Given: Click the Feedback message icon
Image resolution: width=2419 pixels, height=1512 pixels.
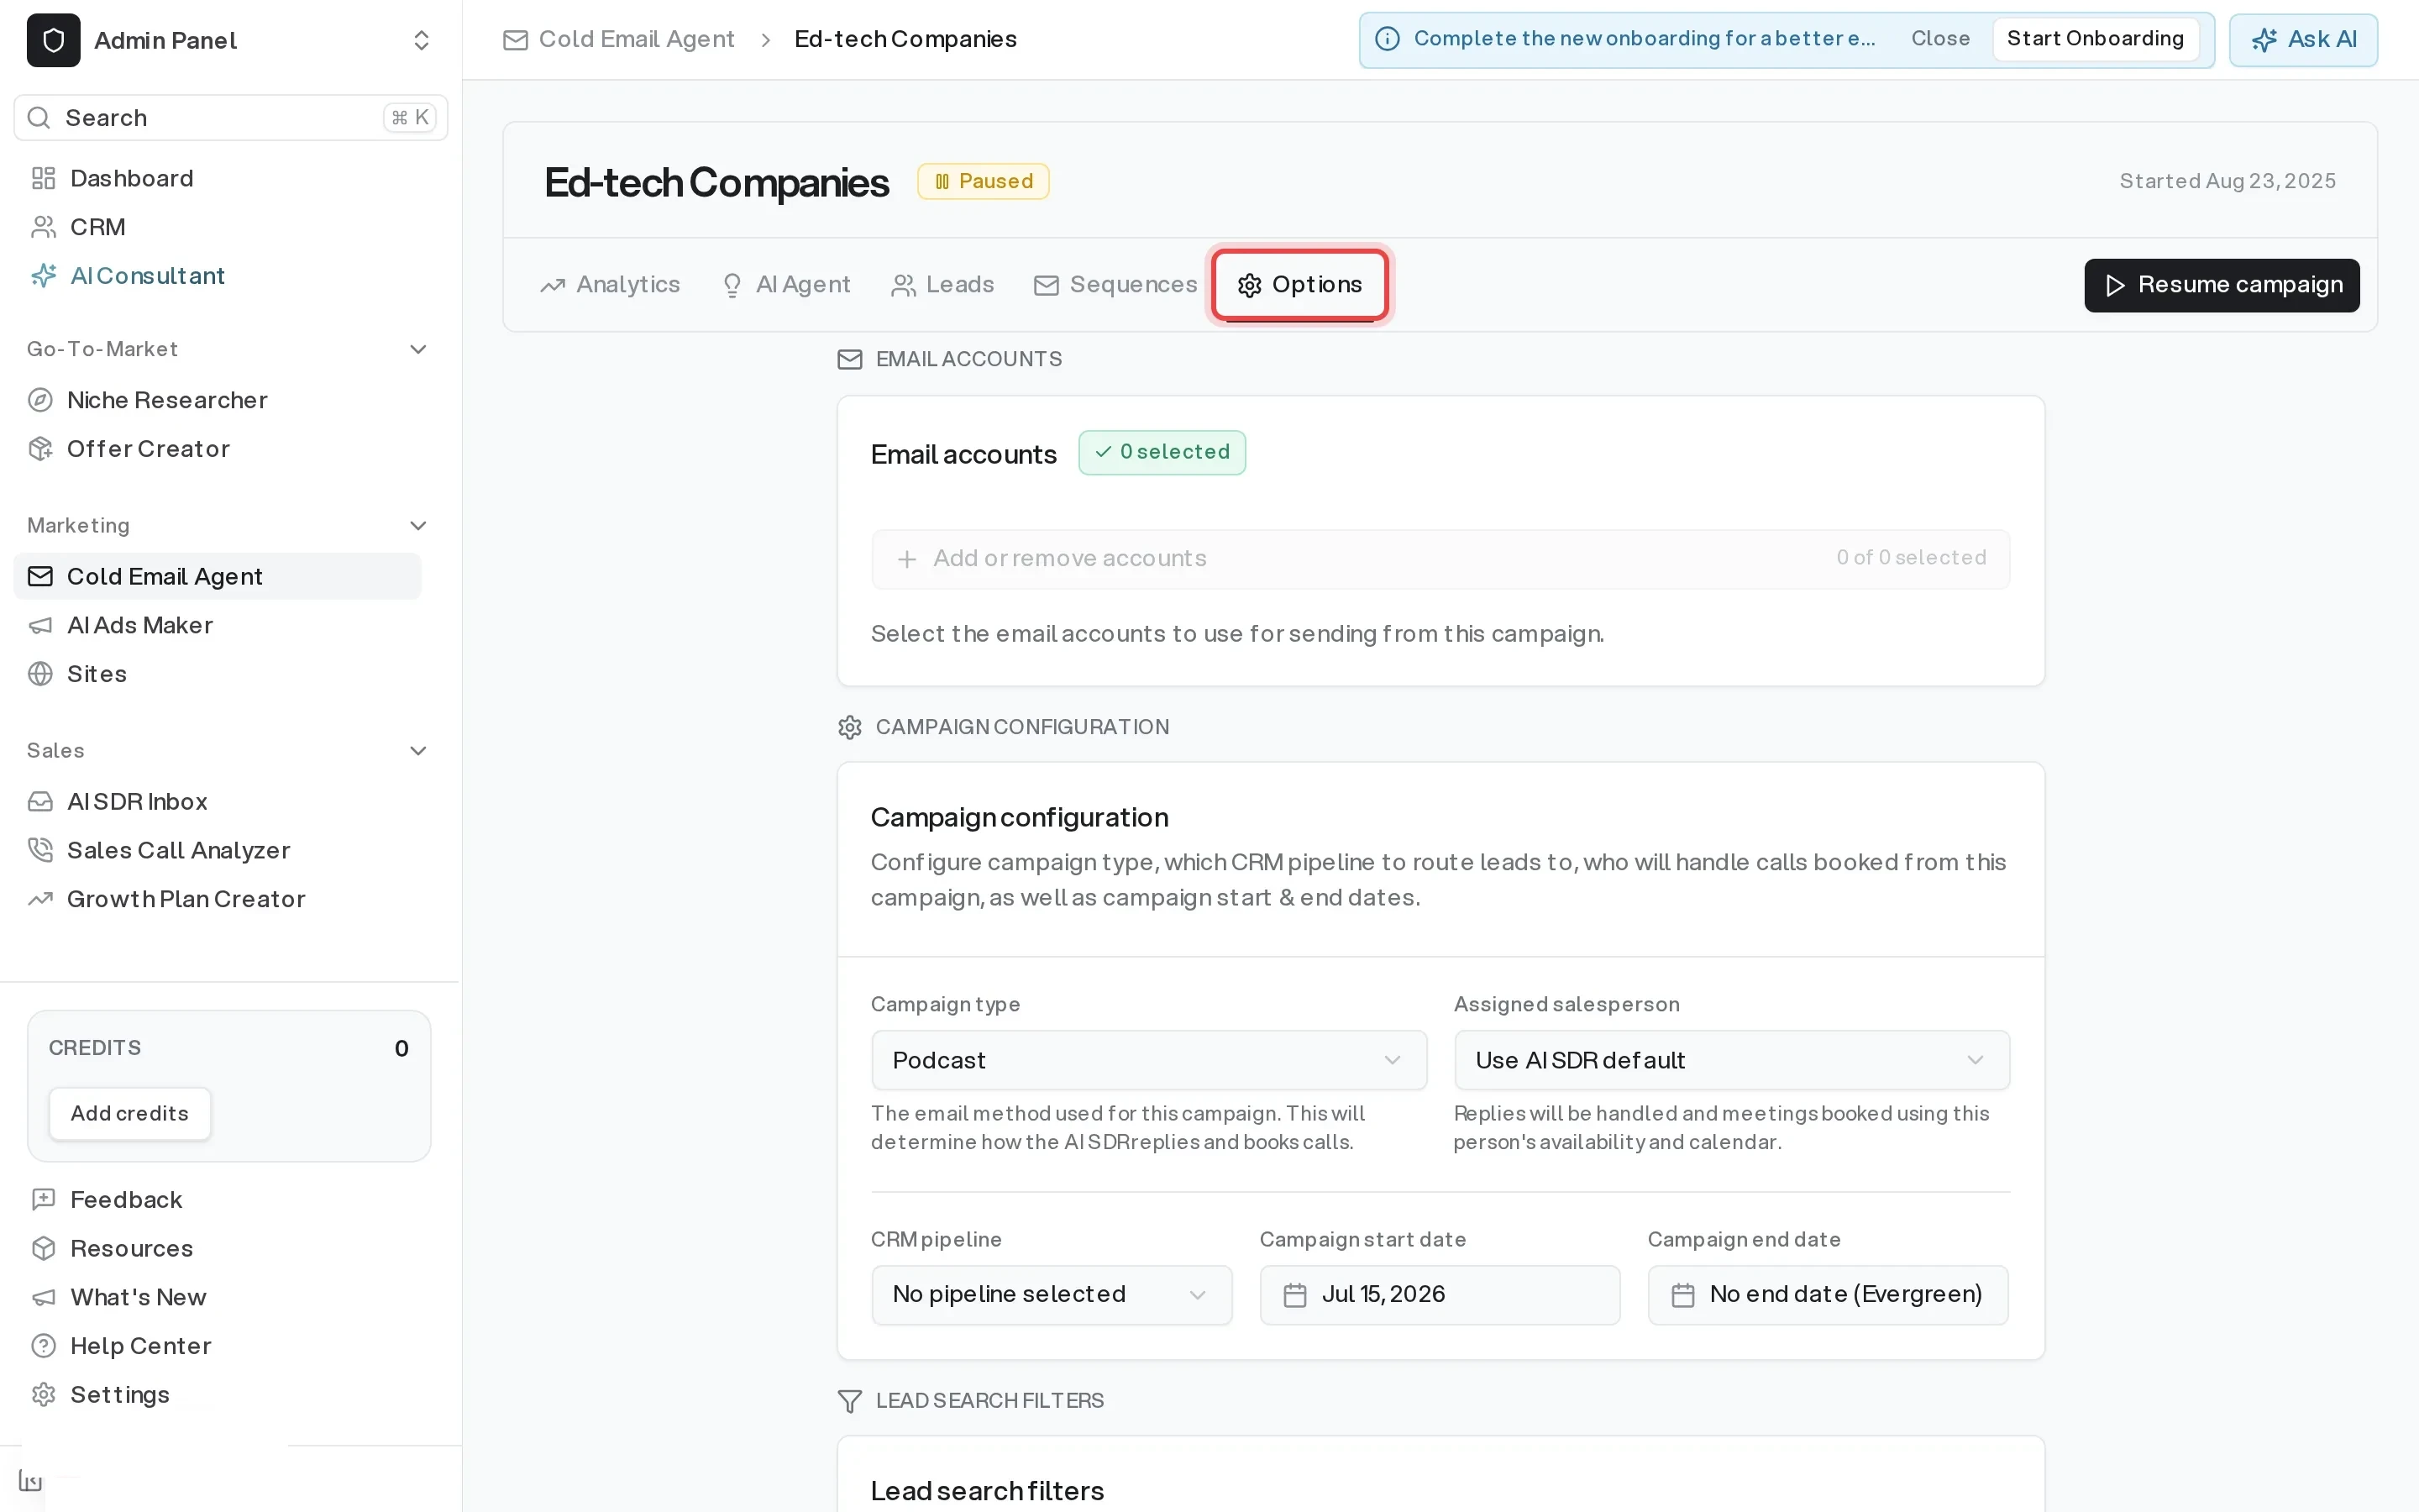Looking at the screenshot, I should (43, 1200).
